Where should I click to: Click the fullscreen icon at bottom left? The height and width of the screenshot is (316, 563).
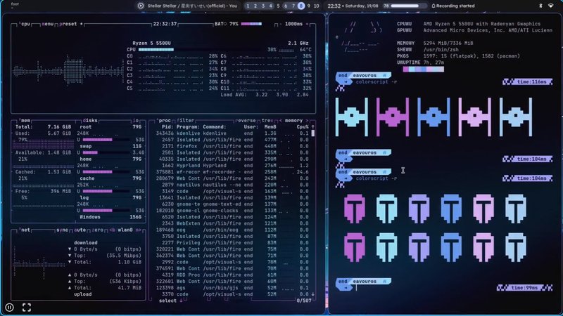(27, 307)
